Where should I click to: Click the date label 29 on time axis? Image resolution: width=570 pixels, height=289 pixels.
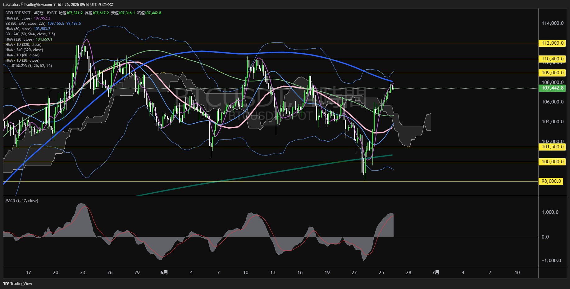pyautogui.click(x=137, y=273)
